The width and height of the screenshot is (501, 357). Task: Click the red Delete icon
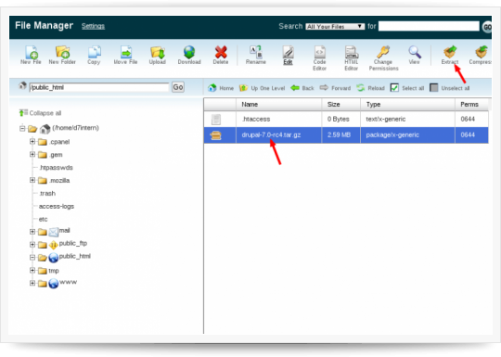(x=221, y=52)
